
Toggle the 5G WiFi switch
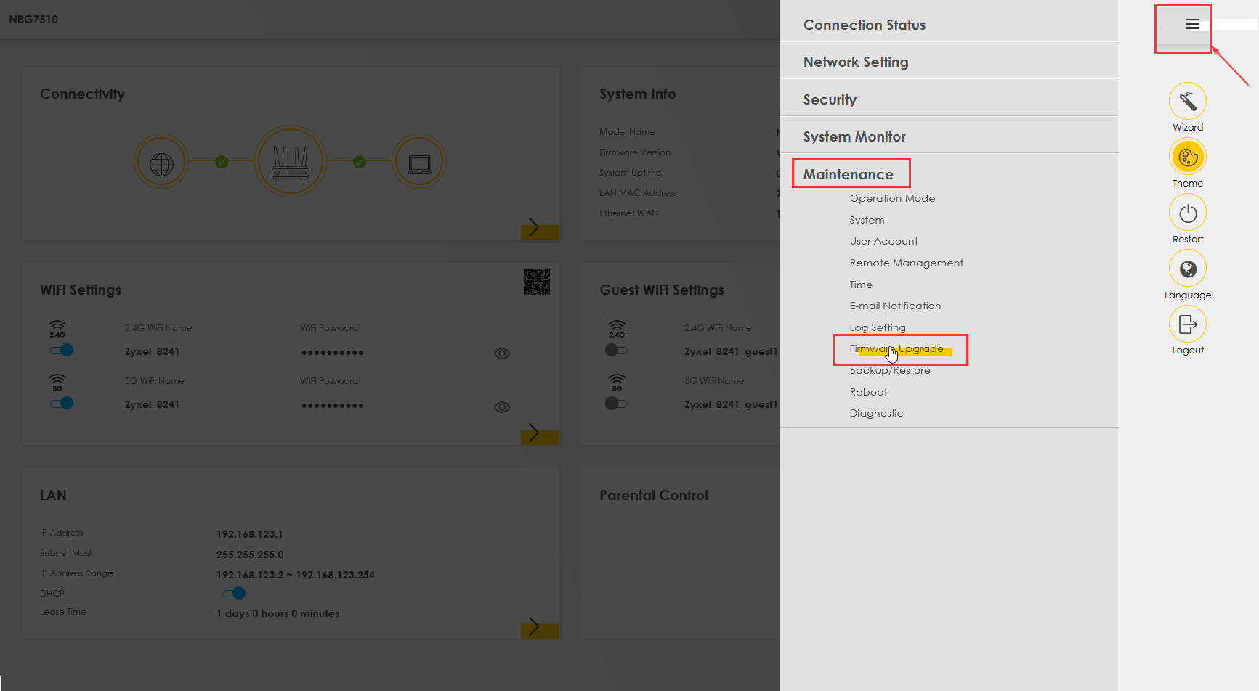click(62, 404)
